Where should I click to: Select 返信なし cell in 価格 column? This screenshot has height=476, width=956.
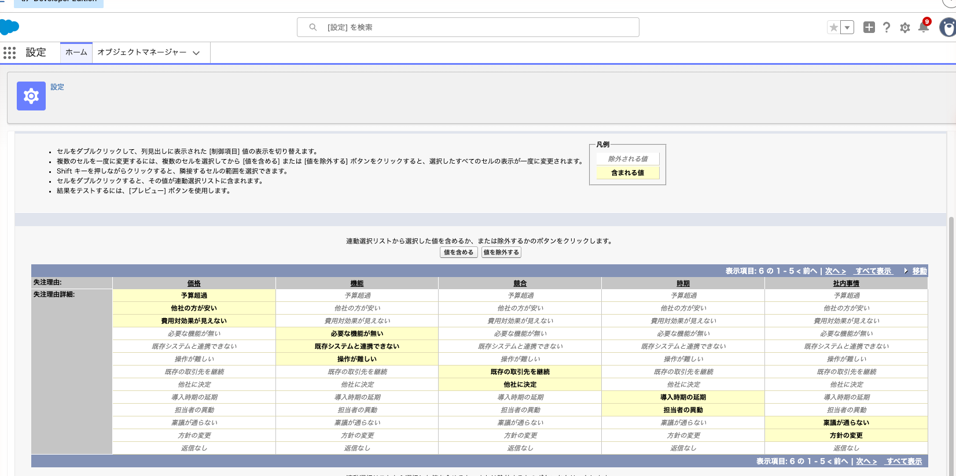[194, 448]
